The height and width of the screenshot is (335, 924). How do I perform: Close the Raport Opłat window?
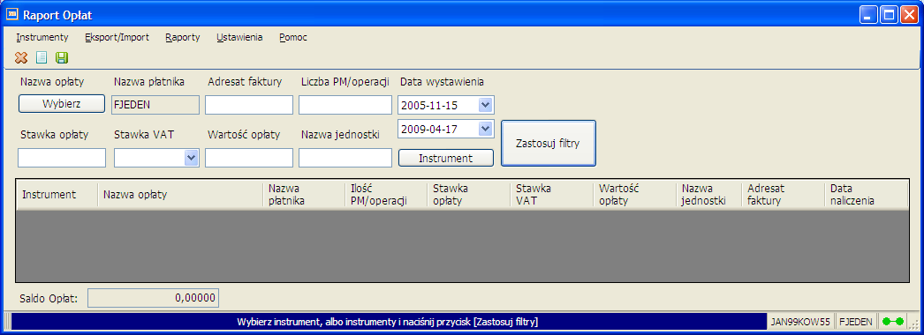(909, 14)
